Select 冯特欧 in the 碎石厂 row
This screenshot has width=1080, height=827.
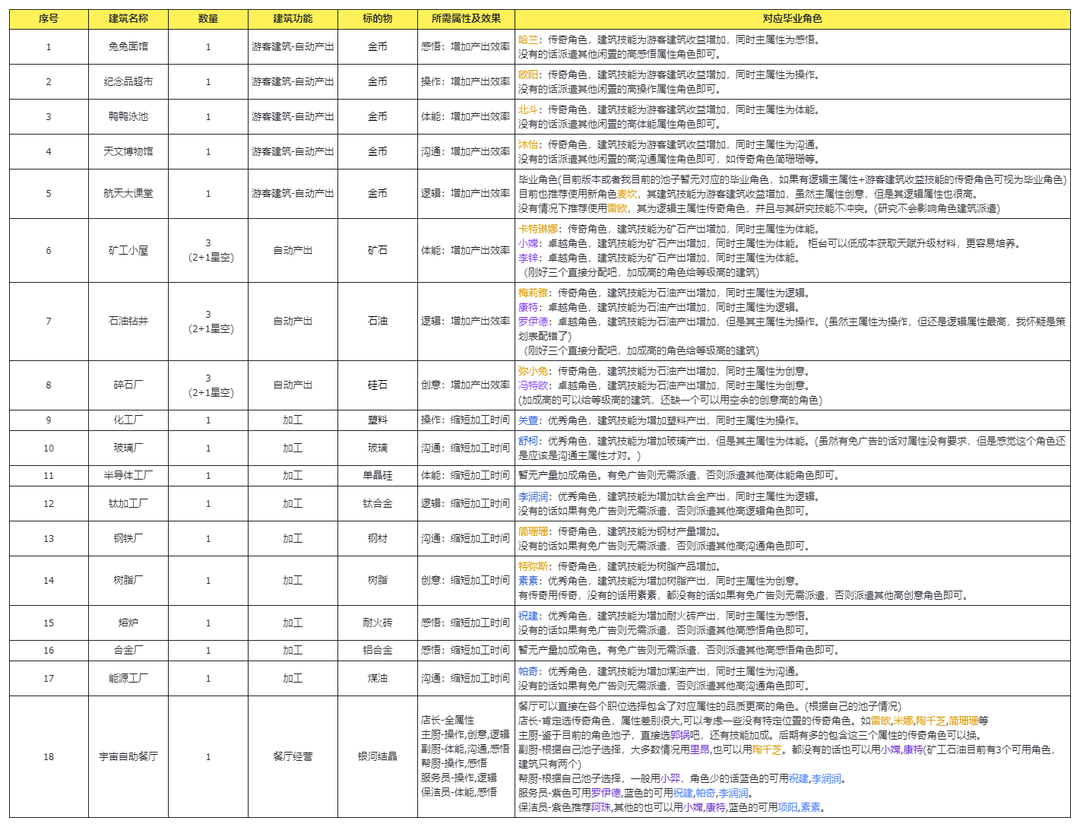tap(534, 385)
